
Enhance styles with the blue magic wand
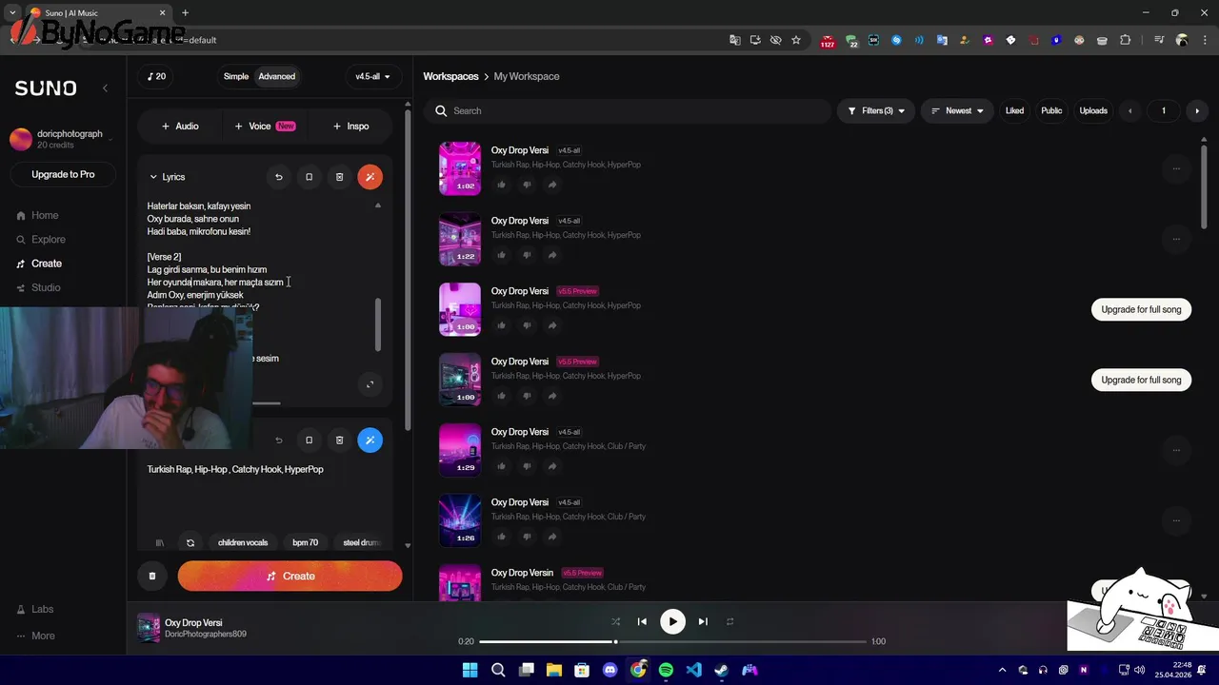coord(370,440)
